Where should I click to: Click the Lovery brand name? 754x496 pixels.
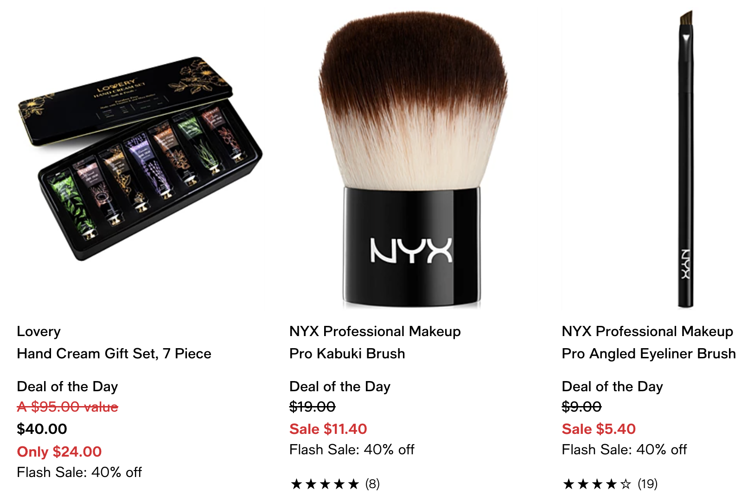(38, 331)
